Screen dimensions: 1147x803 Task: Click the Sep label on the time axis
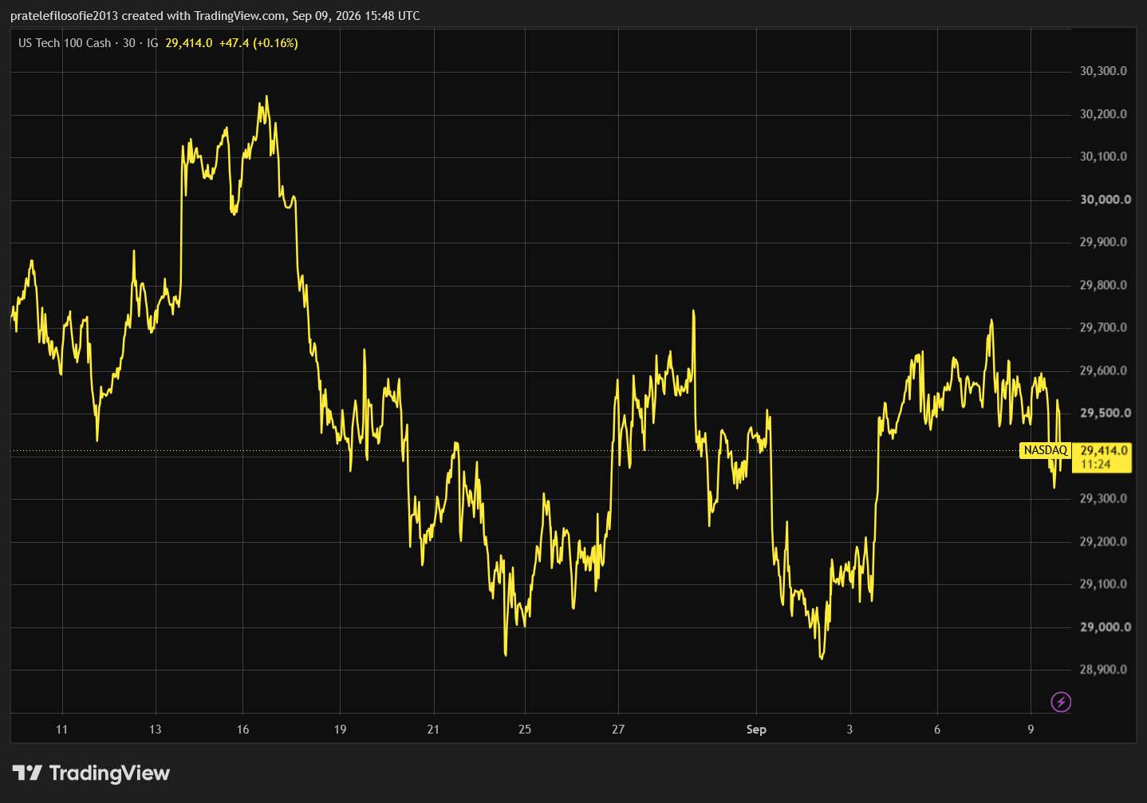pos(756,730)
